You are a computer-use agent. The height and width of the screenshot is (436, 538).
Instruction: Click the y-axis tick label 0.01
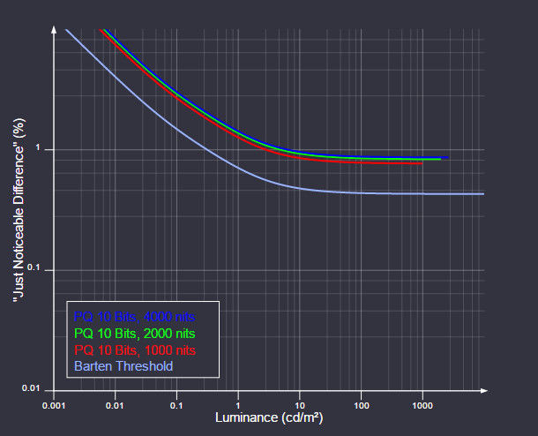coord(31,388)
